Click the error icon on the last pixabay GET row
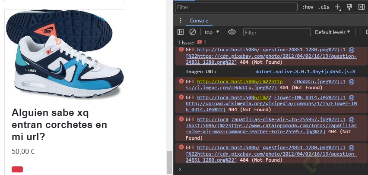 click(181, 147)
